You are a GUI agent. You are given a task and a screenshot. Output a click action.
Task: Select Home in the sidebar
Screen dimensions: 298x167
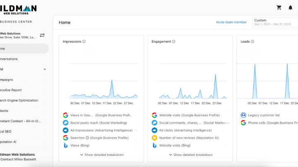(24, 49)
